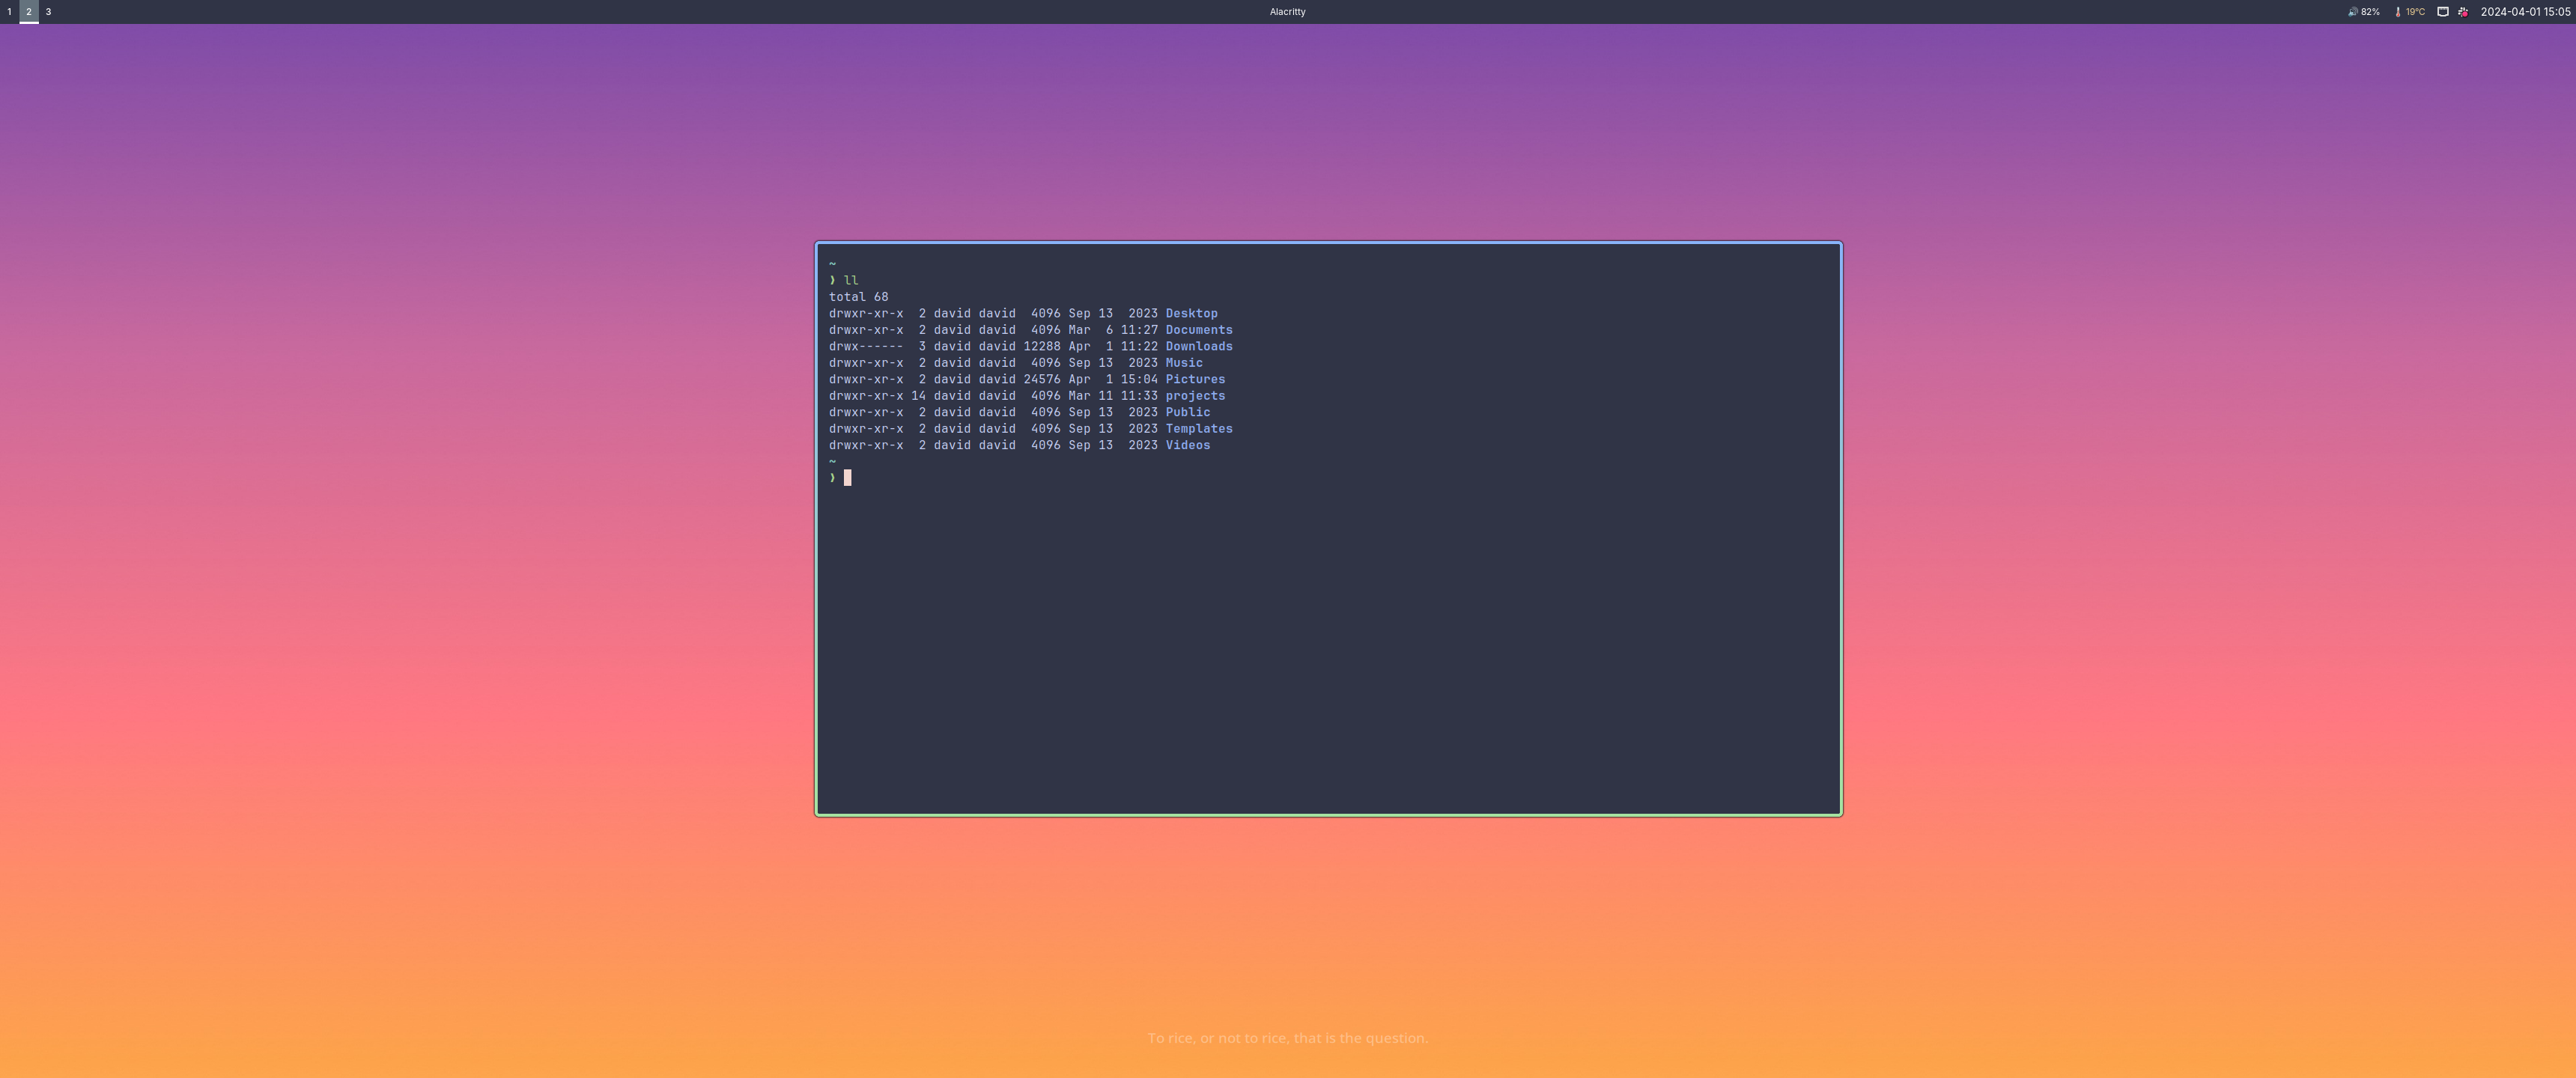Click the ethernet network icon
Viewport: 2576px width, 1078px height.
[2442, 12]
